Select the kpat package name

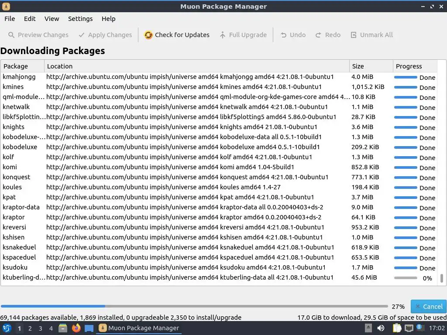pyautogui.click(x=9, y=197)
